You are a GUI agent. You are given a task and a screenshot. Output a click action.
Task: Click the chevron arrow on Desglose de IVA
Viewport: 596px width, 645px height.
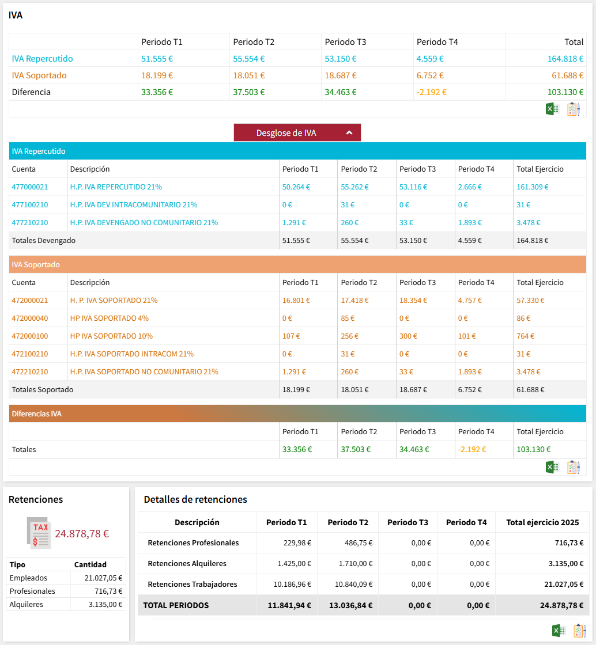(x=349, y=132)
